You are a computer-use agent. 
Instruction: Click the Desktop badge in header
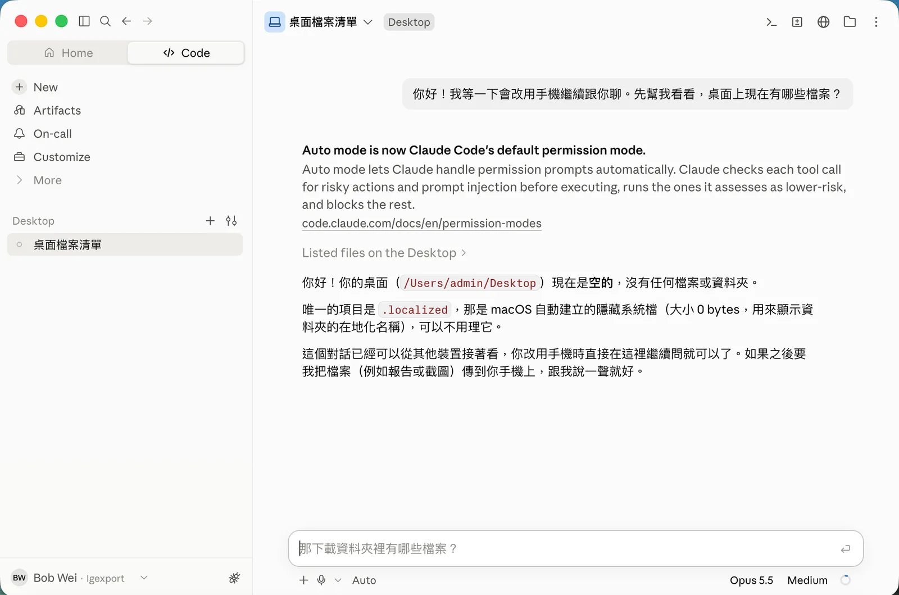[x=409, y=22]
